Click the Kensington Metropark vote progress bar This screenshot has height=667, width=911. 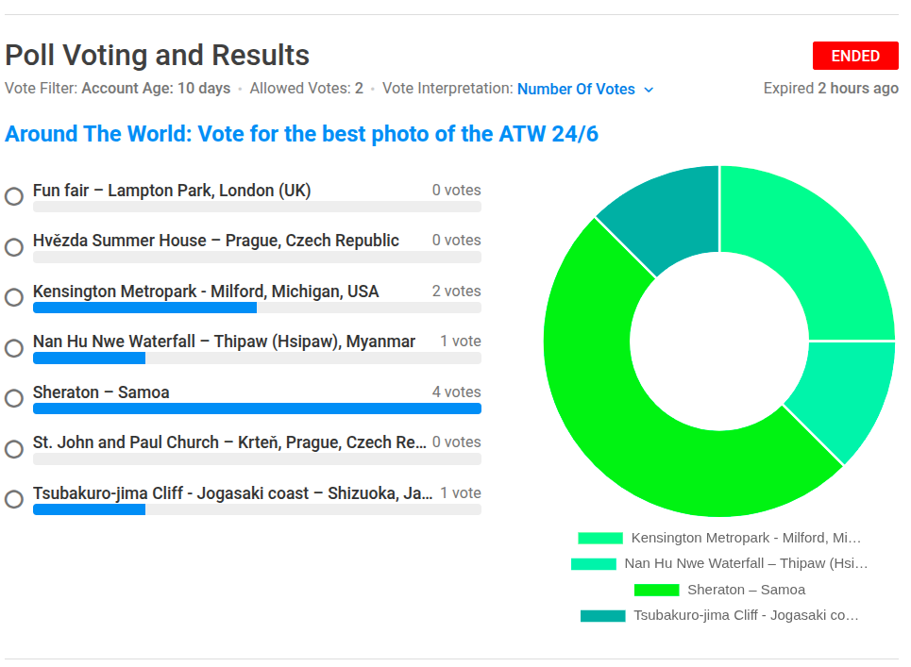[x=144, y=308]
